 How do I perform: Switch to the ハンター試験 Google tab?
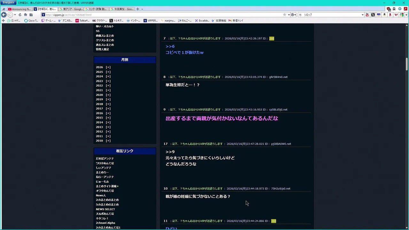[96, 9]
